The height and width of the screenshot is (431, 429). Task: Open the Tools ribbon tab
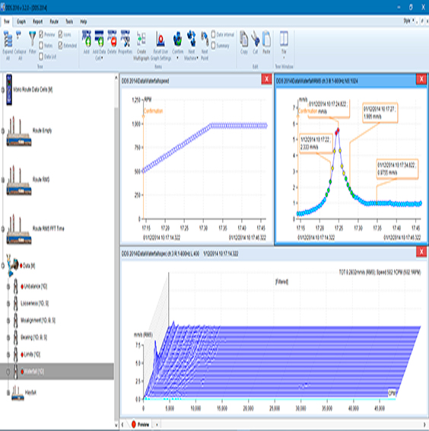tap(69, 21)
